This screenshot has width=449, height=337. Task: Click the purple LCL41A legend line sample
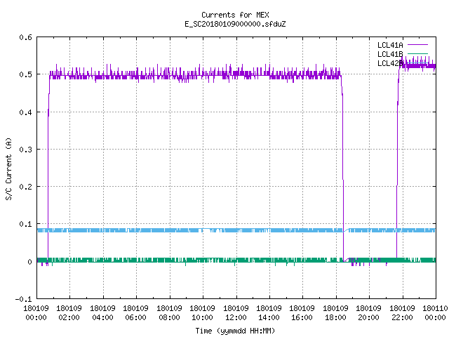[x=417, y=45]
